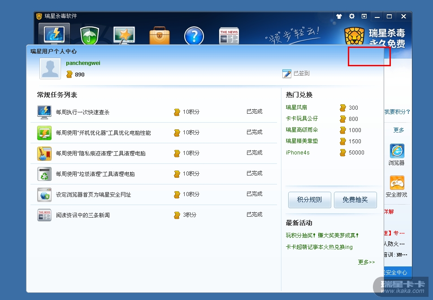
Task: Click 更多>> under 最新活动
Action: tap(366, 262)
